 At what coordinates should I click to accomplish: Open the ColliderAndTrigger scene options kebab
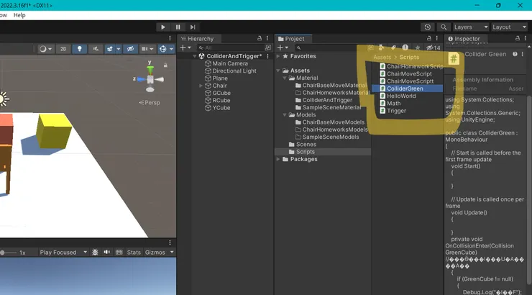tap(267, 56)
